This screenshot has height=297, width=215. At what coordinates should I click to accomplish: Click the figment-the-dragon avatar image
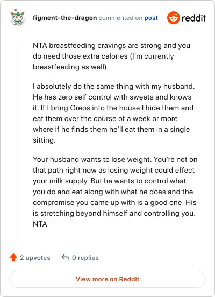pos(17,17)
